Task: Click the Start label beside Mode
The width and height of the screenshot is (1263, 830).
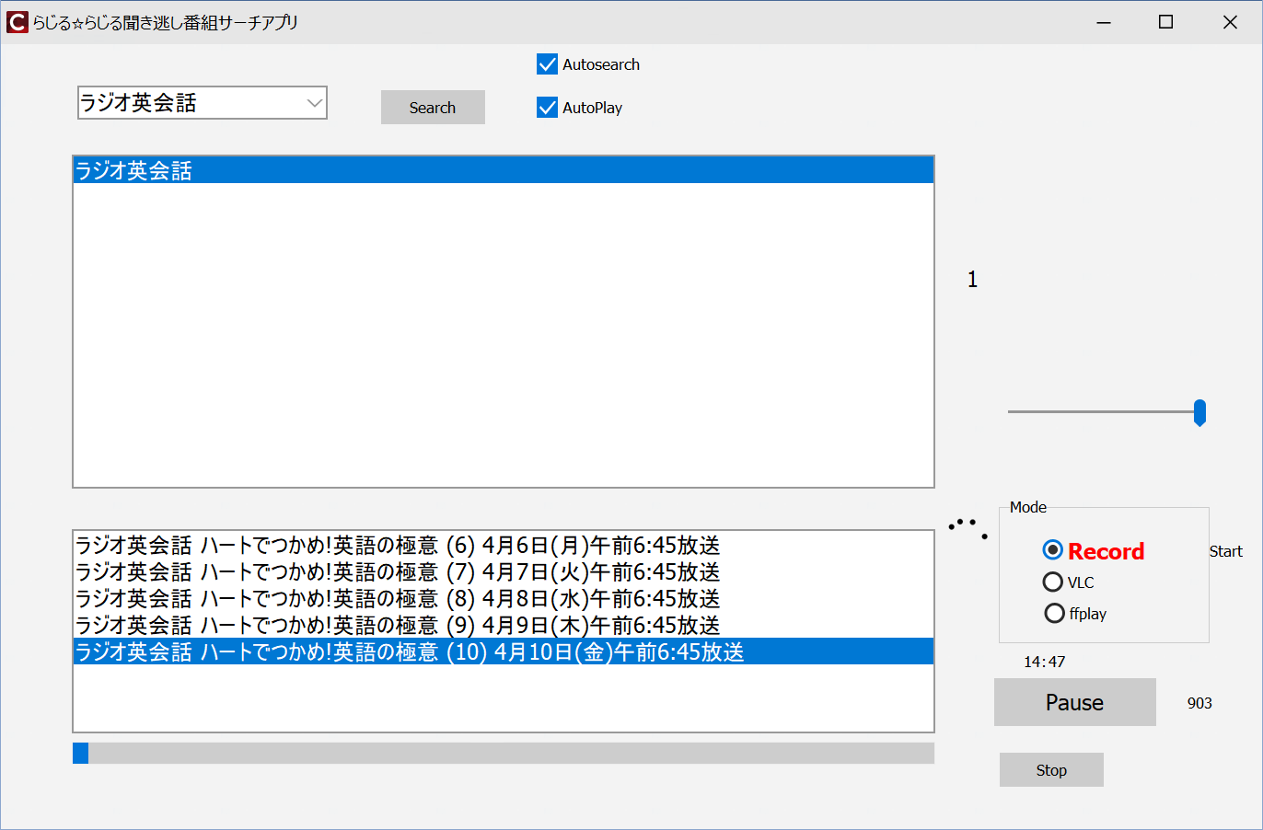Action: pyautogui.click(x=1225, y=551)
